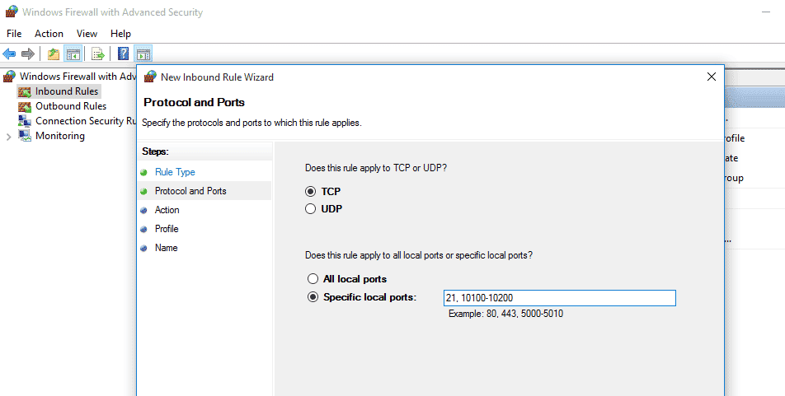Click the Protocol and Ports step
Viewport: 785px width, 396px height.
[x=190, y=191]
